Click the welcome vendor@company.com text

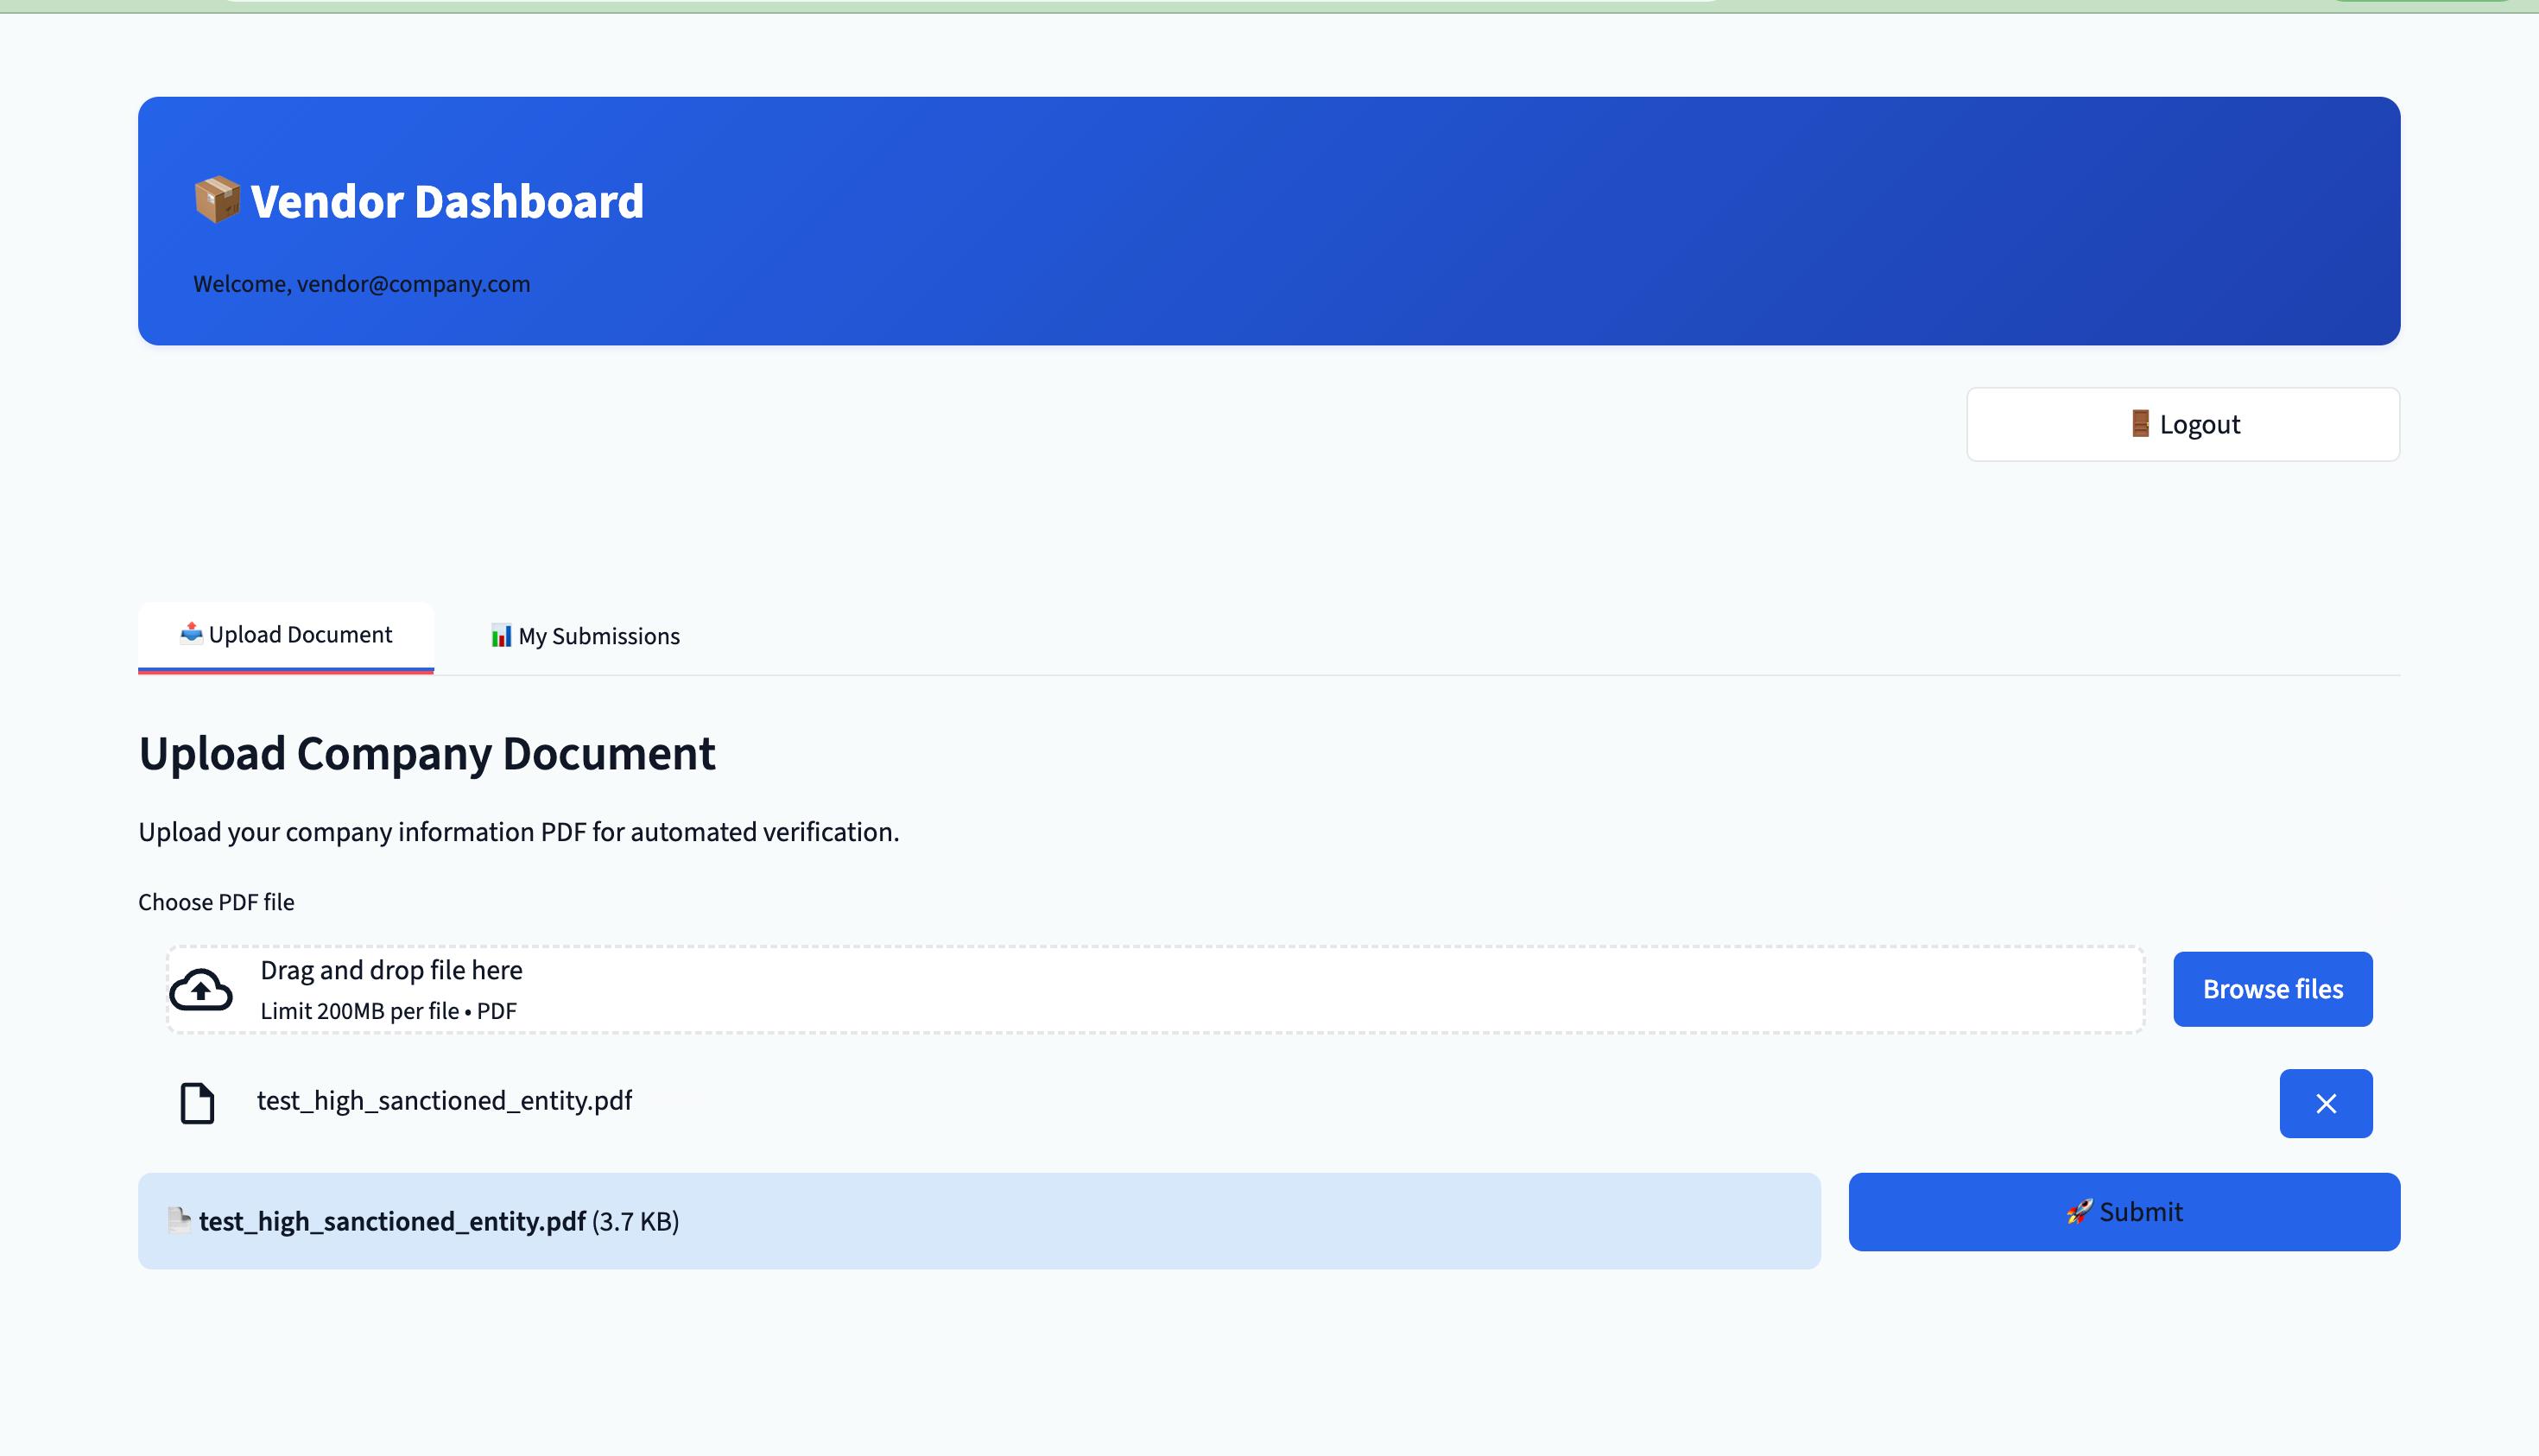coord(361,284)
